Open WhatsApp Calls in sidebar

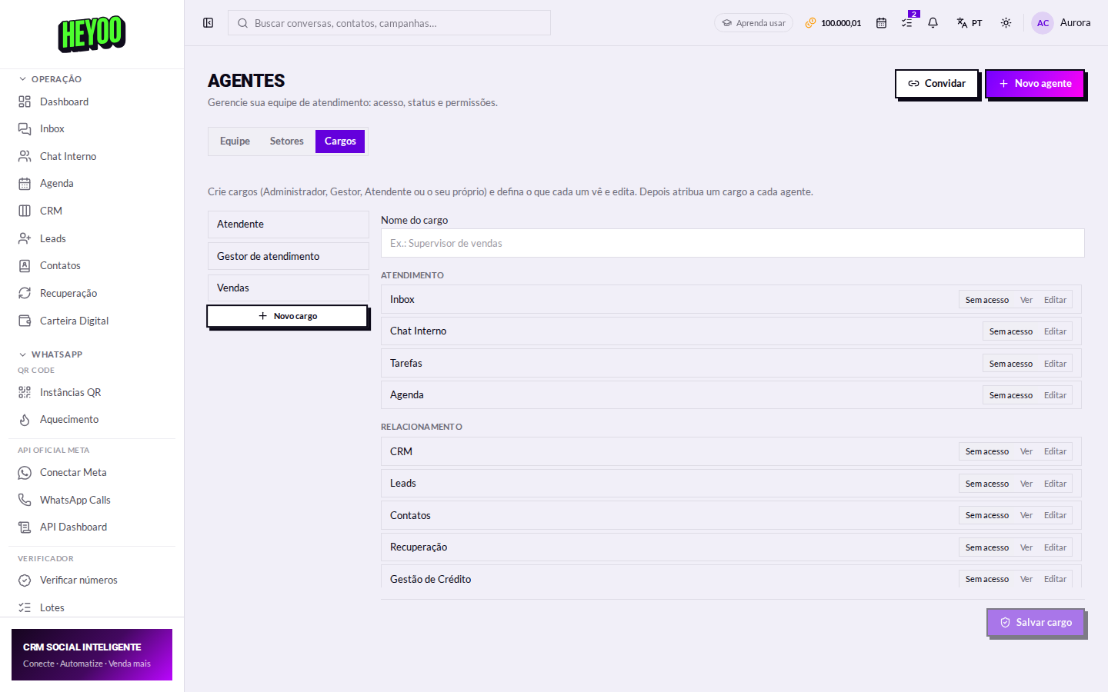(92, 500)
